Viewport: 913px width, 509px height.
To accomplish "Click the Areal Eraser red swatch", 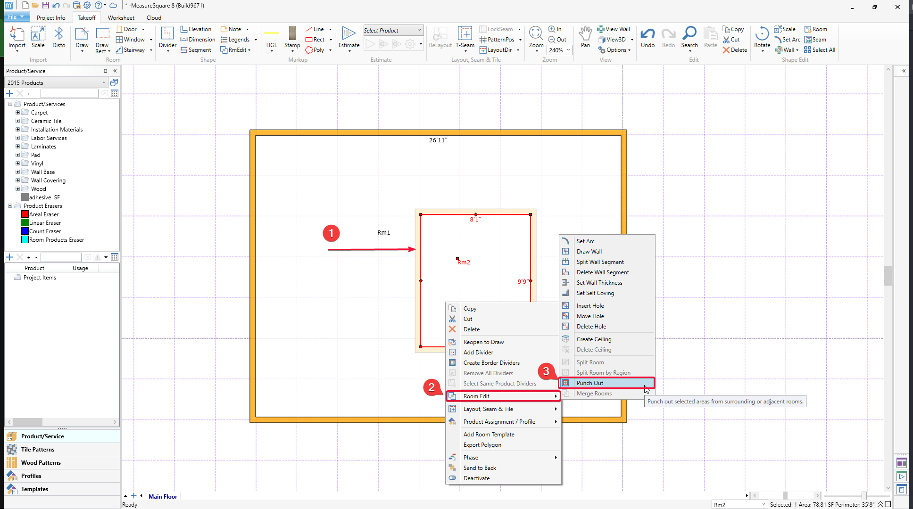I will (x=25, y=214).
